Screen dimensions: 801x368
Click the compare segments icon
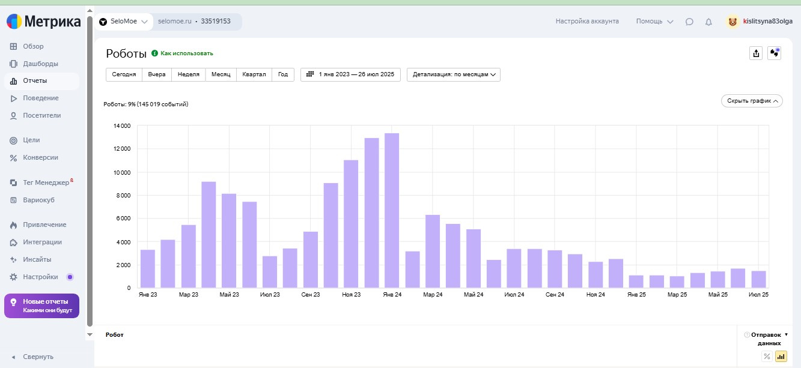coord(774,53)
